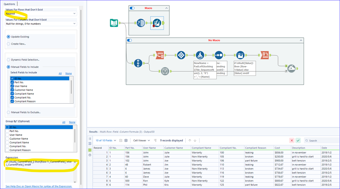Uncheck the Part No. field checkbox
340x189 pixels.
point(12,82)
